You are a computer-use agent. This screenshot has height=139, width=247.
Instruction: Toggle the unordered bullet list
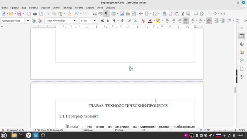point(193,20)
